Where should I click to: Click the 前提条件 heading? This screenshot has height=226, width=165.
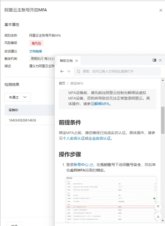[70, 122]
